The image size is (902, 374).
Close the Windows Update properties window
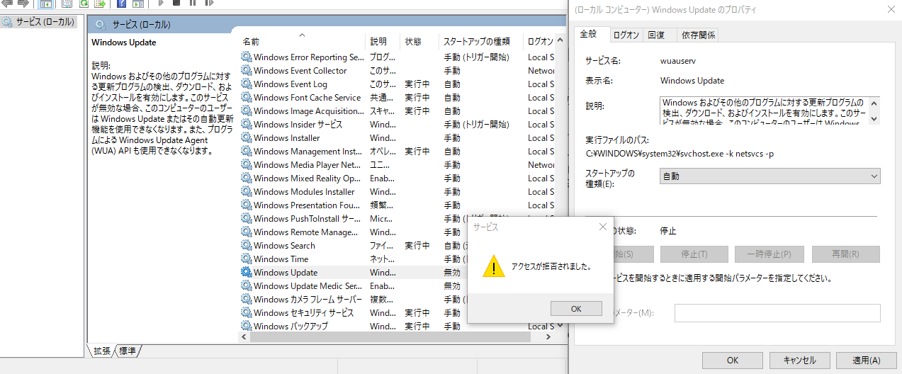point(890,10)
